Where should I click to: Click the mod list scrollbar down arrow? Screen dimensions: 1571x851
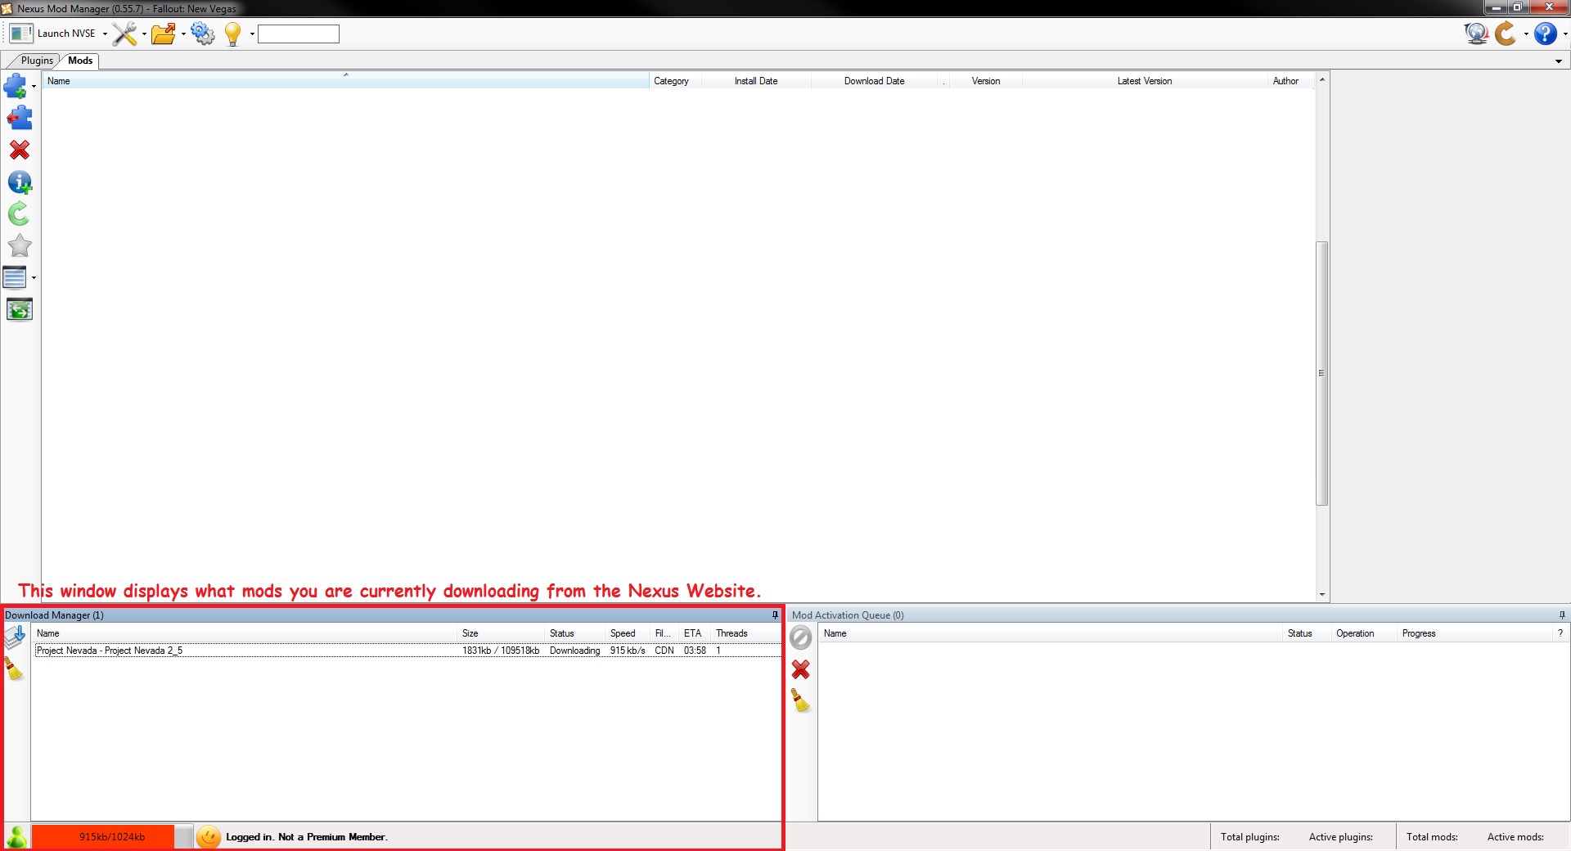pyautogui.click(x=1322, y=595)
